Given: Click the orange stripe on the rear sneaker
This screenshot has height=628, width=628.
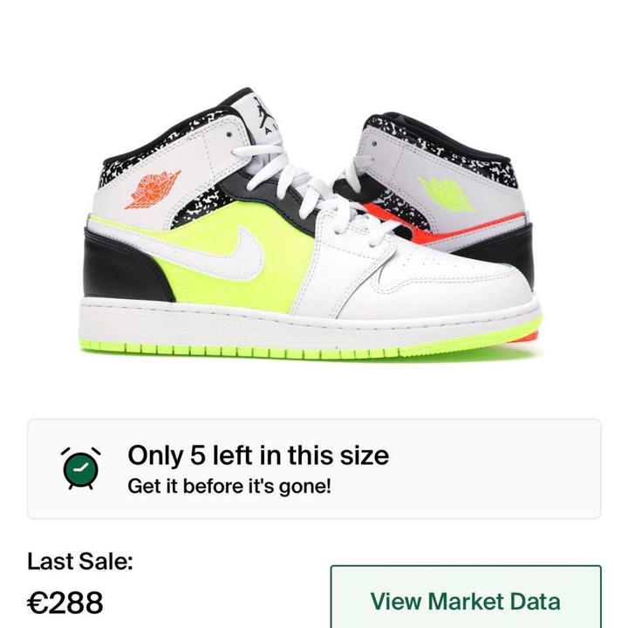Looking at the screenshot, I should (x=440, y=229).
